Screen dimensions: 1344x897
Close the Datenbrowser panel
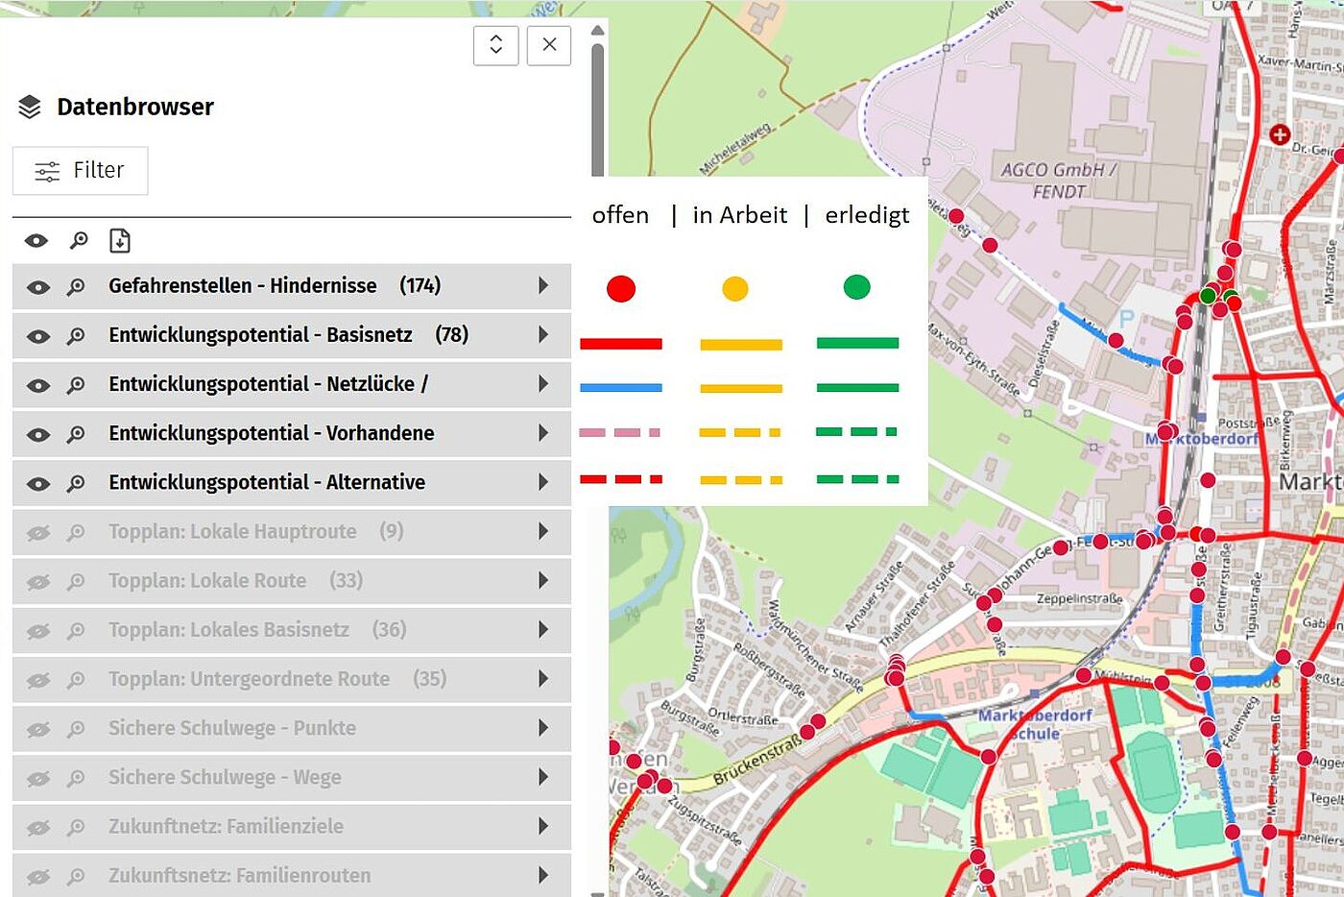point(549,45)
